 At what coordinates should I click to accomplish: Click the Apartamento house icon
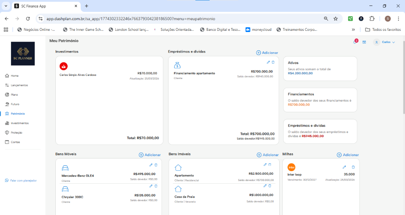coord(178,168)
